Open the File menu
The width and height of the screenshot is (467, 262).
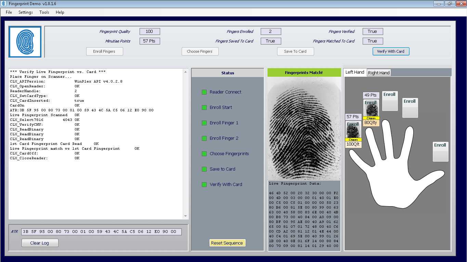click(x=9, y=12)
